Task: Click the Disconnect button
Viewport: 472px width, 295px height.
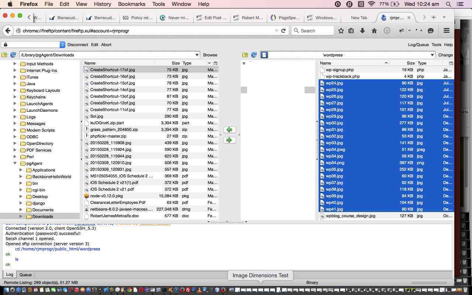Action: click(x=77, y=45)
